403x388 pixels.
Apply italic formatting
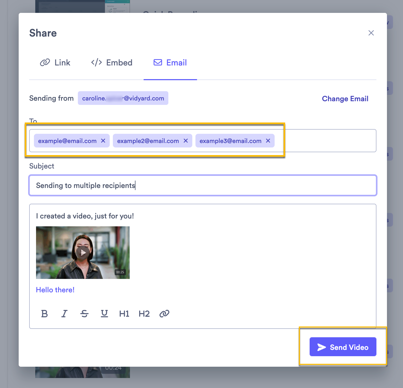coord(64,314)
